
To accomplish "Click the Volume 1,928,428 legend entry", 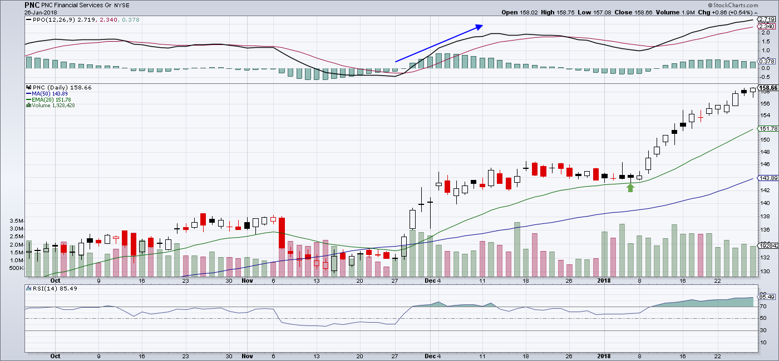I will (x=53, y=105).
